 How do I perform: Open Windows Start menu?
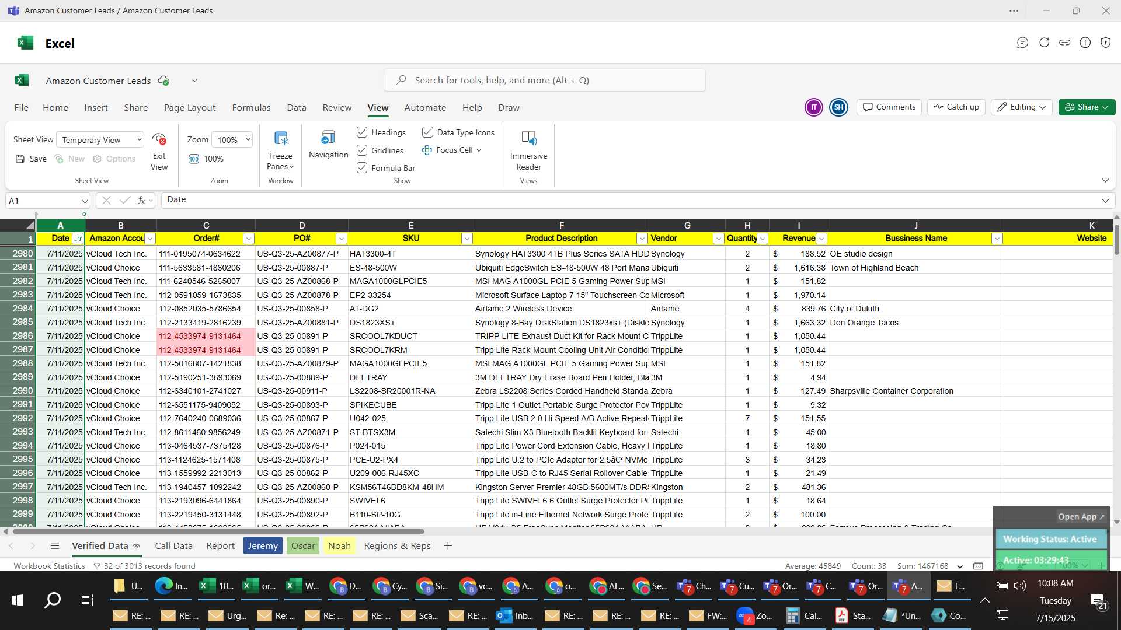pos(17,600)
